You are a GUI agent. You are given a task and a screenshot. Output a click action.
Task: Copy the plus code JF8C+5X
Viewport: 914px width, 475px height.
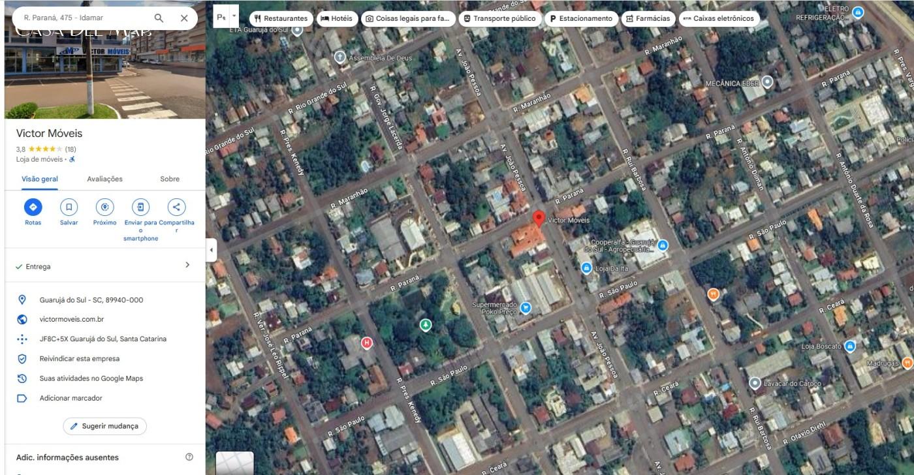tap(103, 339)
